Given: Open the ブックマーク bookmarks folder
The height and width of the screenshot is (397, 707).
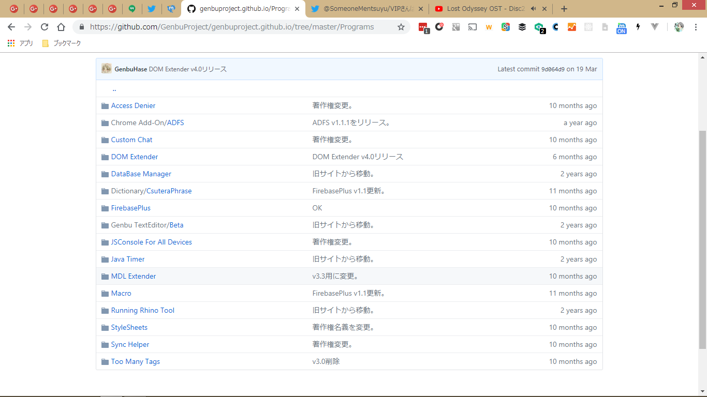Looking at the screenshot, I should [x=62, y=43].
